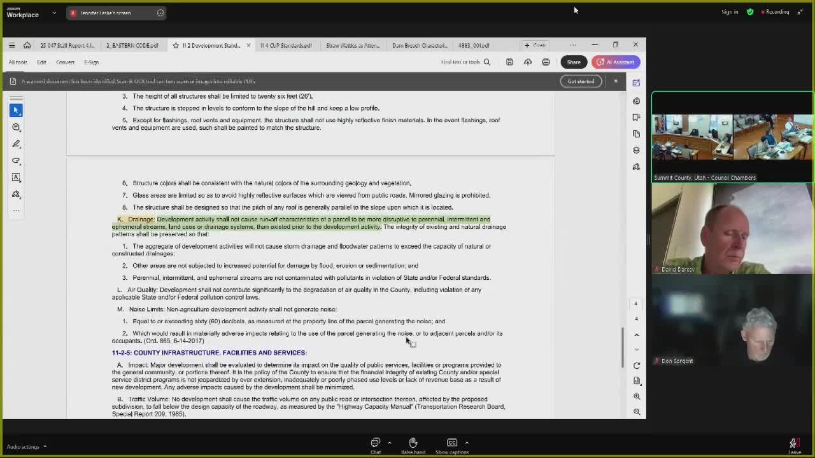
Task: Switch to the 4883_001.pdf tab
Action: [474, 45]
